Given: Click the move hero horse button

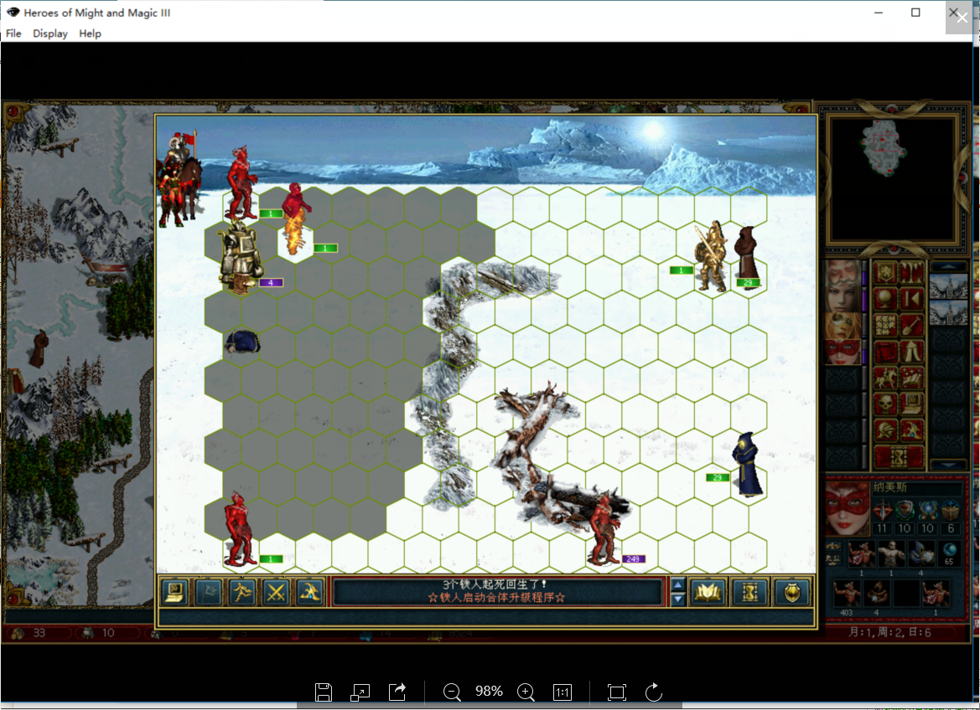Looking at the screenshot, I should point(885,378).
